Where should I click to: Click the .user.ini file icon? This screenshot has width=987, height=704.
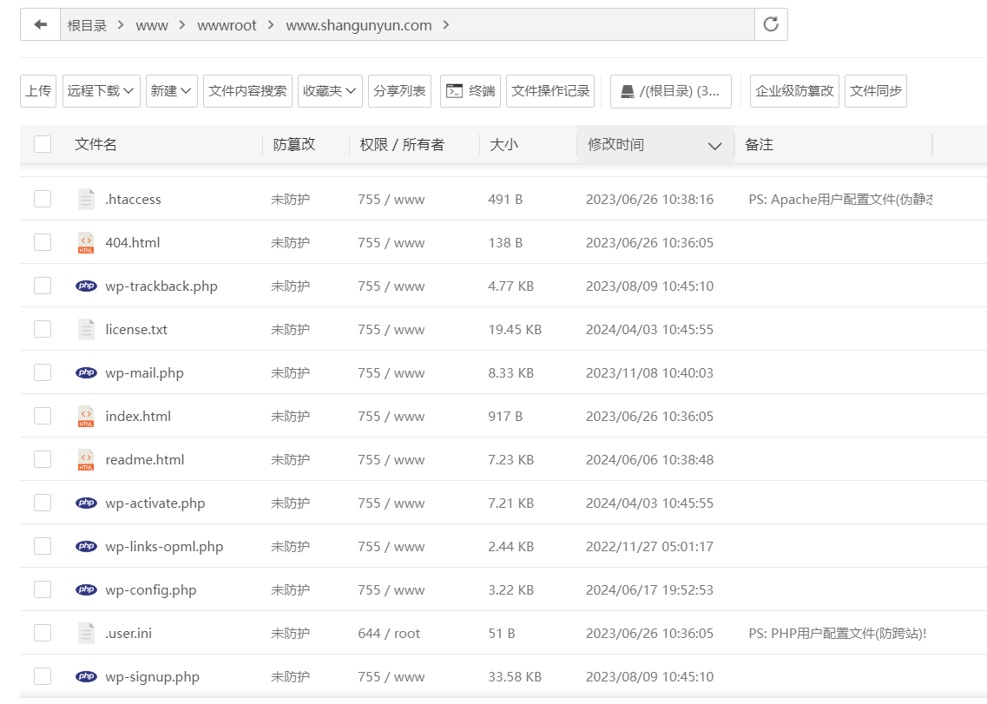point(86,634)
